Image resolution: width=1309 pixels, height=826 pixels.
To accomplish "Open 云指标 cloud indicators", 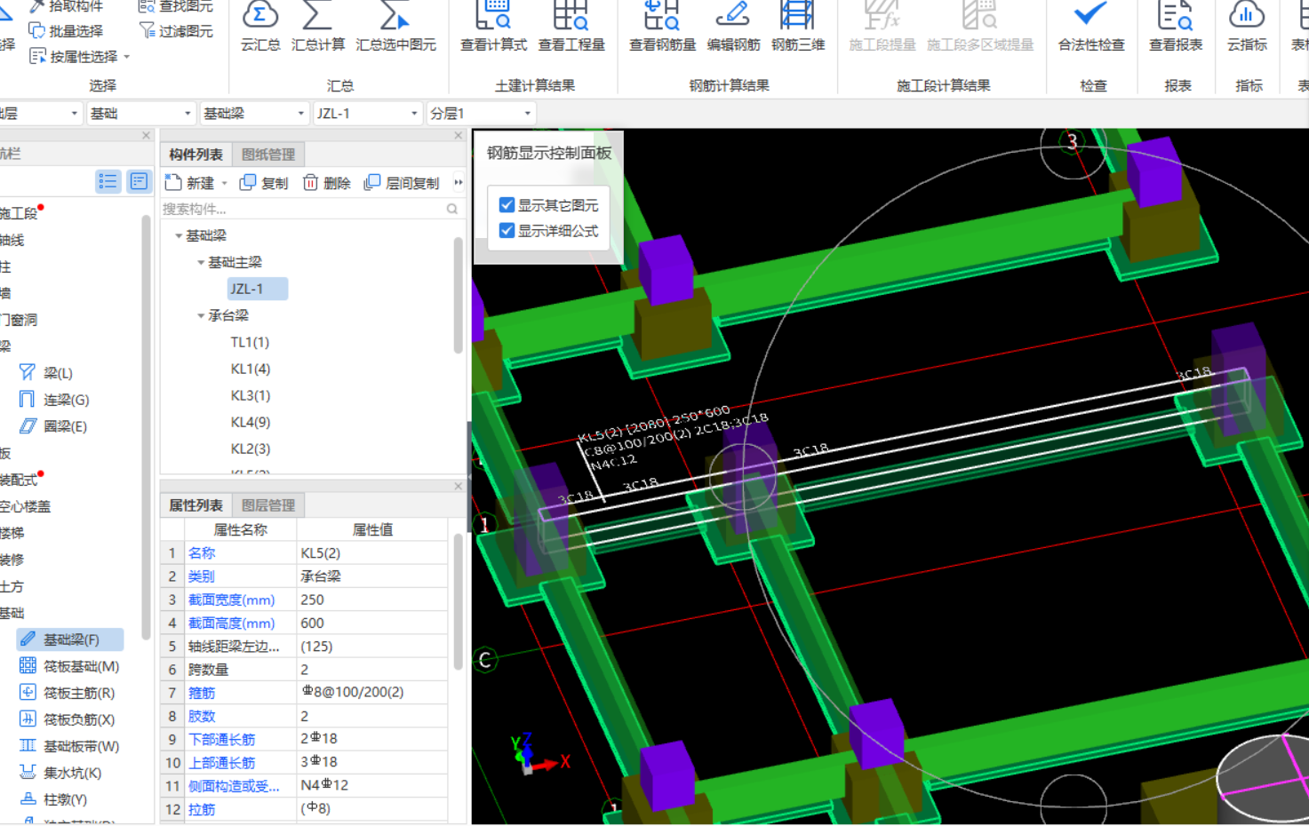I will click(1247, 27).
